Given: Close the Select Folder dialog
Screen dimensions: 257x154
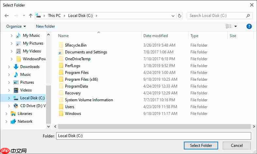Looking at the screenshot, I should pos(252,5).
